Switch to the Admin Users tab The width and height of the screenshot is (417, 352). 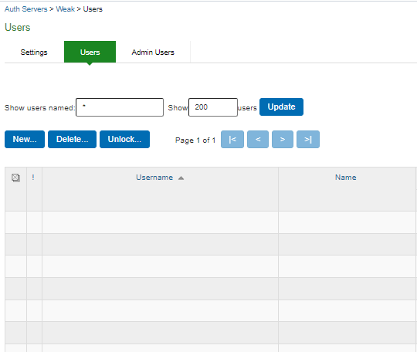[x=153, y=52]
